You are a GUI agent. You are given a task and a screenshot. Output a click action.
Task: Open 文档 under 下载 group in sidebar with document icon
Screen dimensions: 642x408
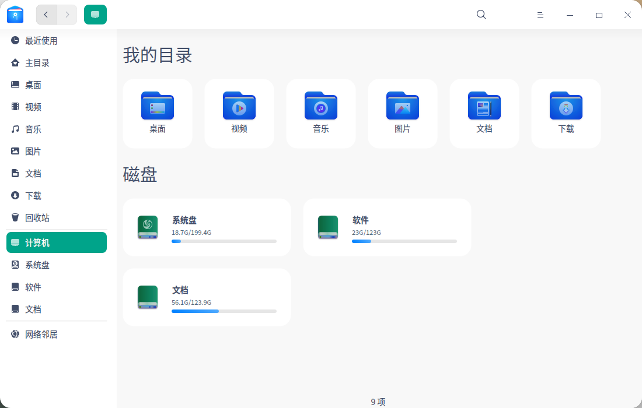click(57, 173)
